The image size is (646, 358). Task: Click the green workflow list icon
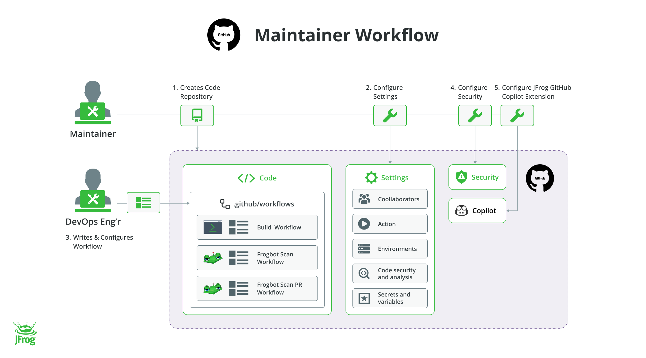(143, 203)
